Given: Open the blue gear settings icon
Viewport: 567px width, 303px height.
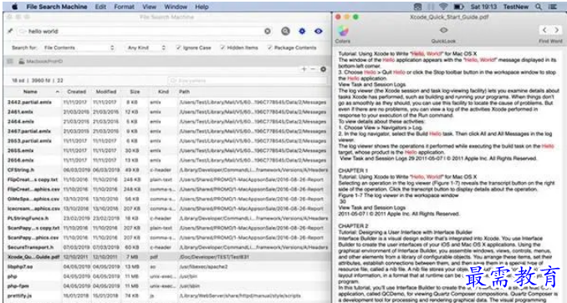Looking at the screenshot, I should [302, 31].
